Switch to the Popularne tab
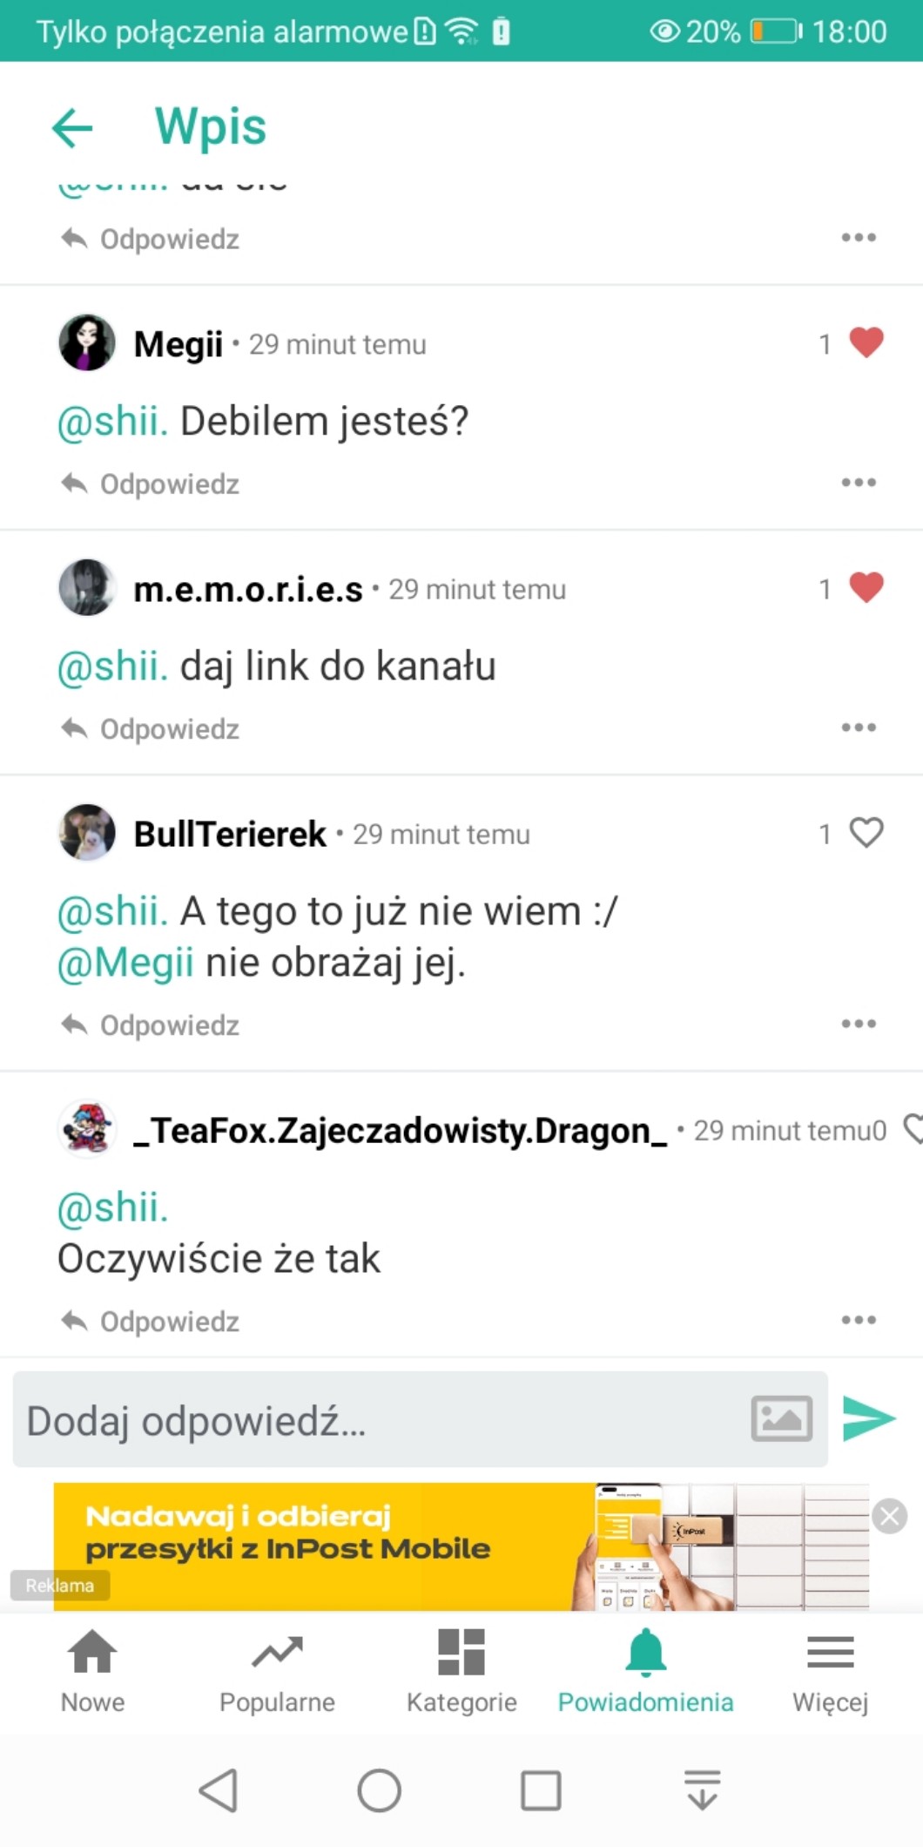Screen dimensions: 923x1847 (277, 1670)
